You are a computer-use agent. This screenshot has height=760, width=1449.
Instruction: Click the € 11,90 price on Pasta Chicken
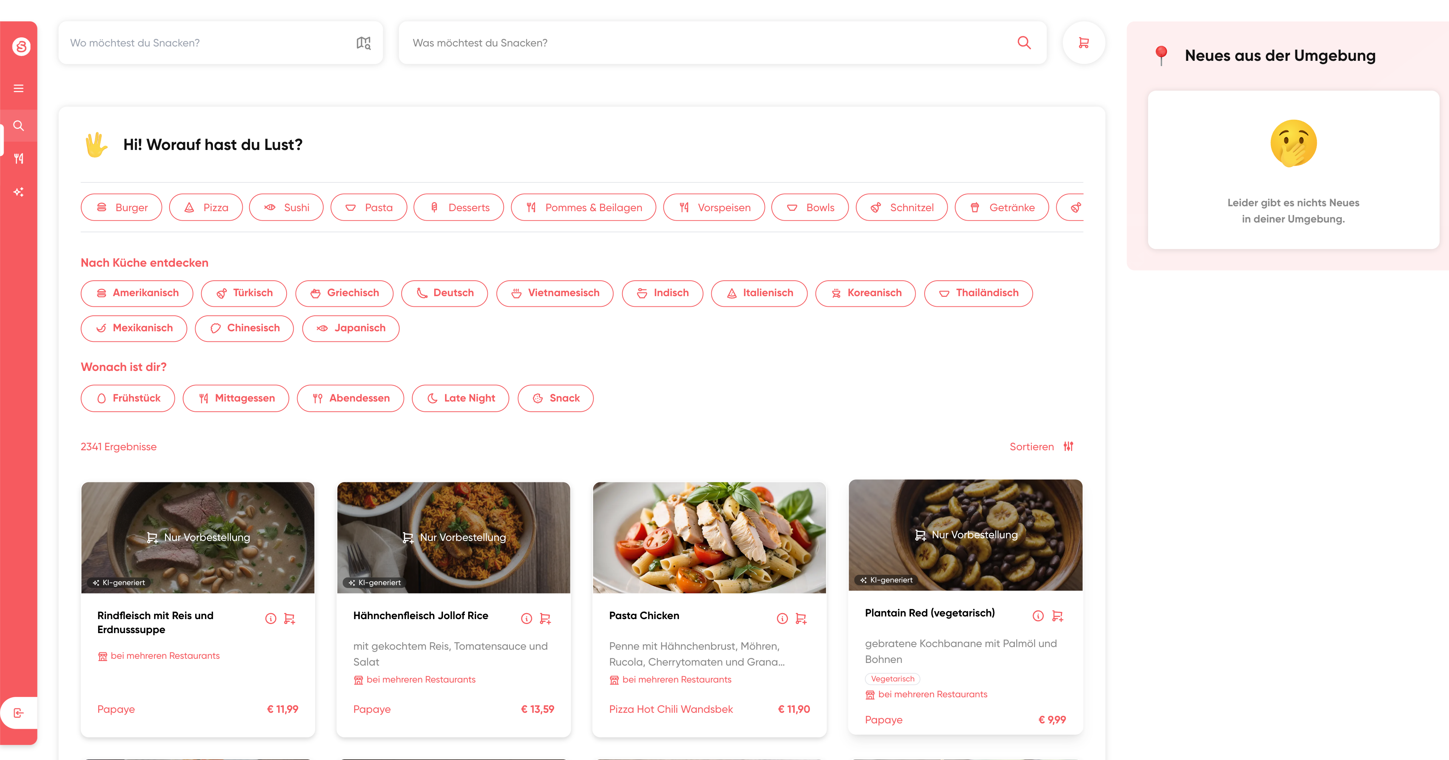794,709
